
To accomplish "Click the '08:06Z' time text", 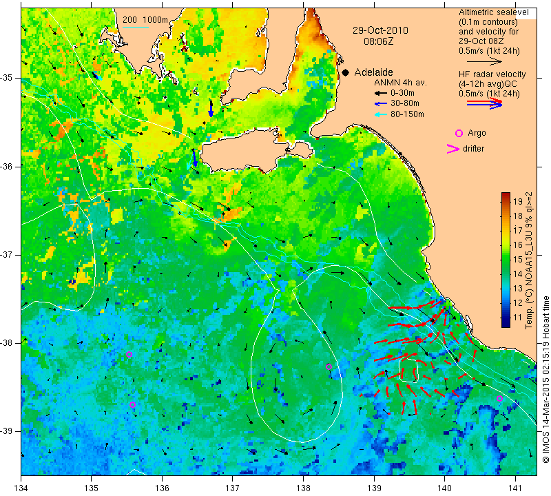I will tap(378, 42).
